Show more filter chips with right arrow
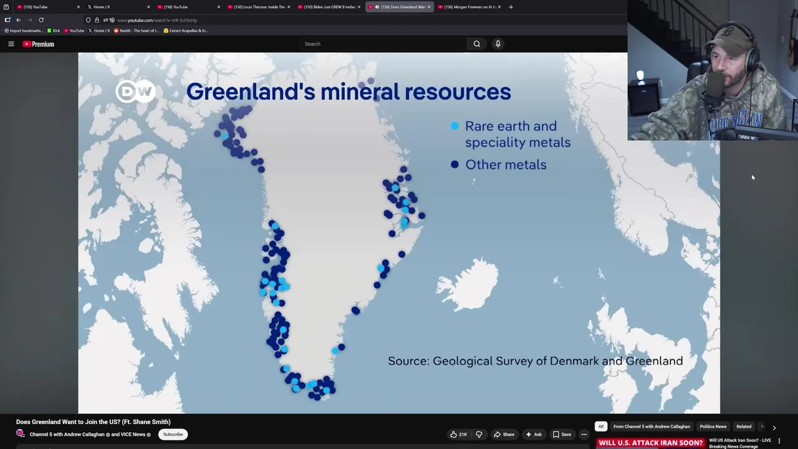This screenshot has width=798, height=449. pos(774,427)
